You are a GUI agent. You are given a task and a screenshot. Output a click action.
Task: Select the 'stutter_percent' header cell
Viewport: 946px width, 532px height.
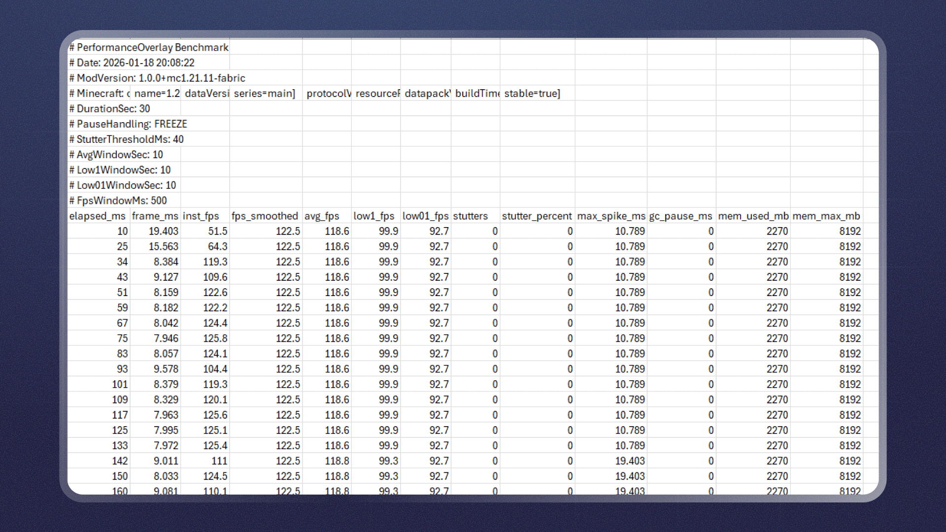(x=538, y=216)
